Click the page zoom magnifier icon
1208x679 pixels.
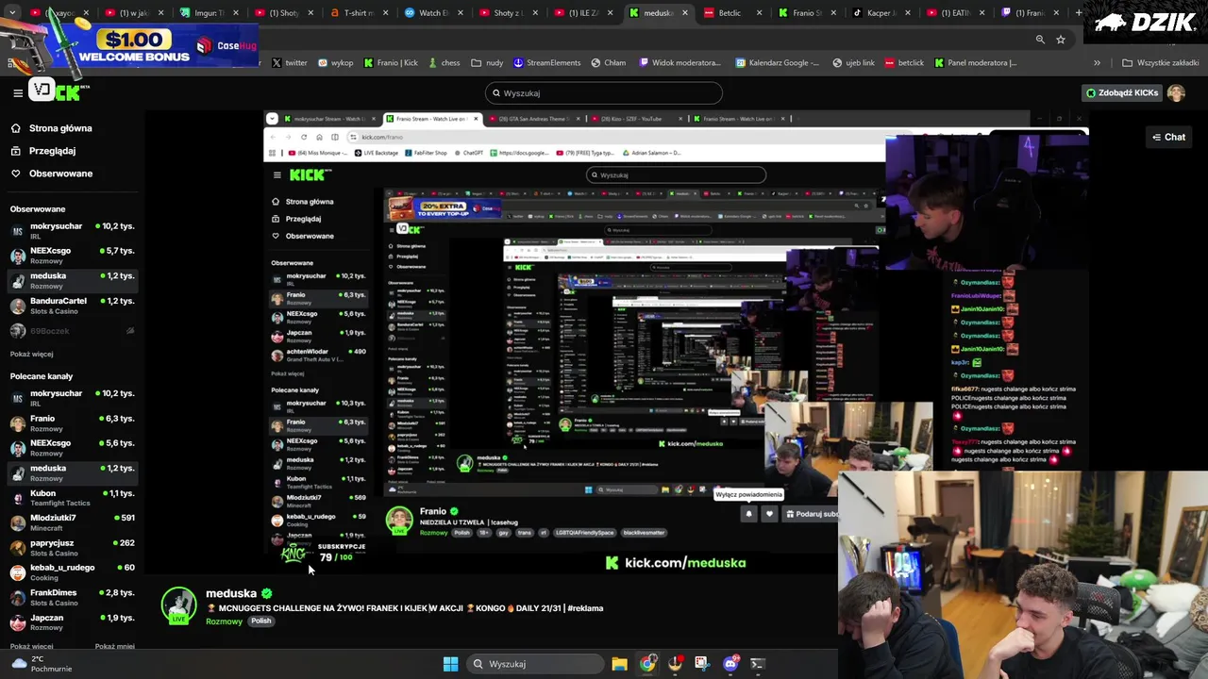pos(1040,40)
